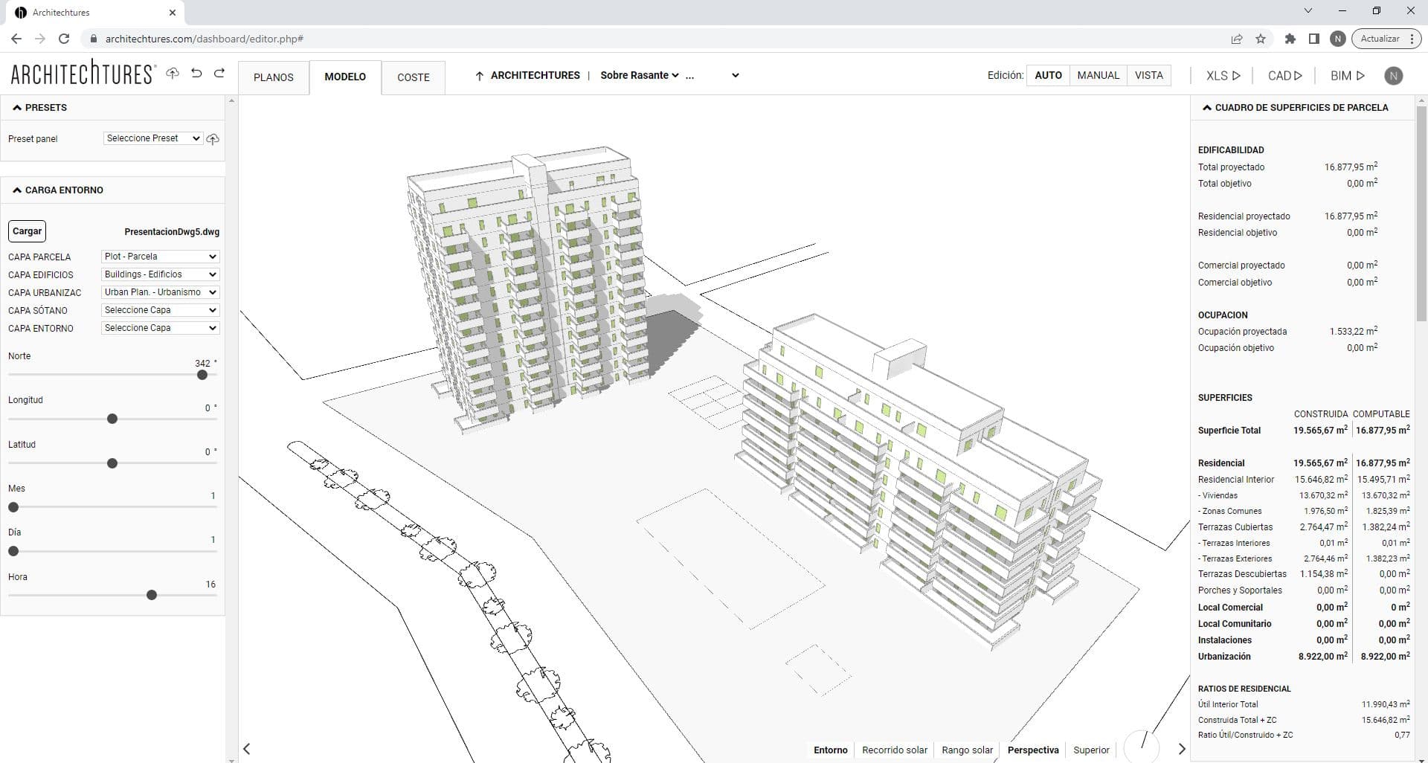Viewport: 1428px width, 763px height.
Task: Redo the last action
Action: [219, 74]
